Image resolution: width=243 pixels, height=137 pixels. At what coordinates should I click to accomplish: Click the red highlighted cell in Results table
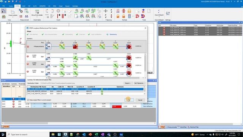tap(117, 107)
